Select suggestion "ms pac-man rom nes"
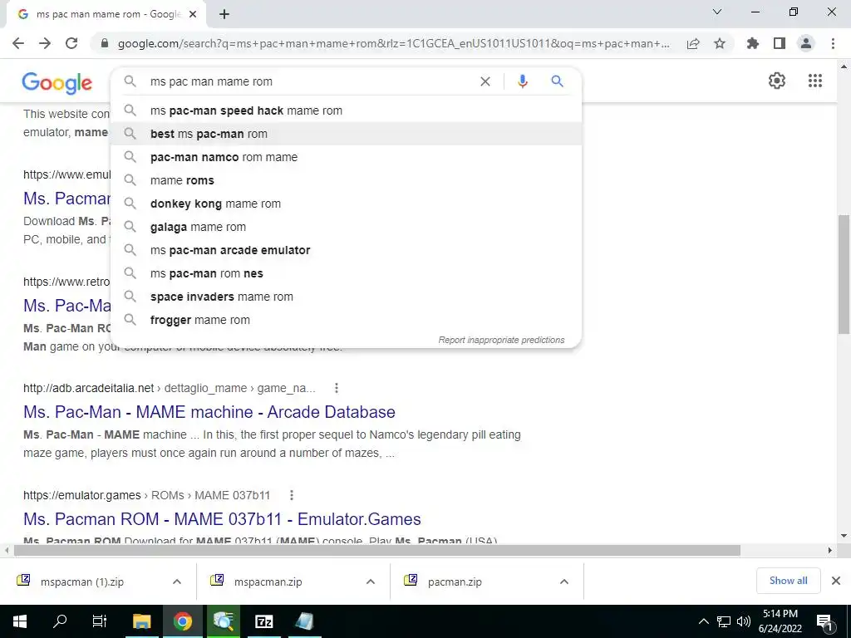 [x=346, y=274]
